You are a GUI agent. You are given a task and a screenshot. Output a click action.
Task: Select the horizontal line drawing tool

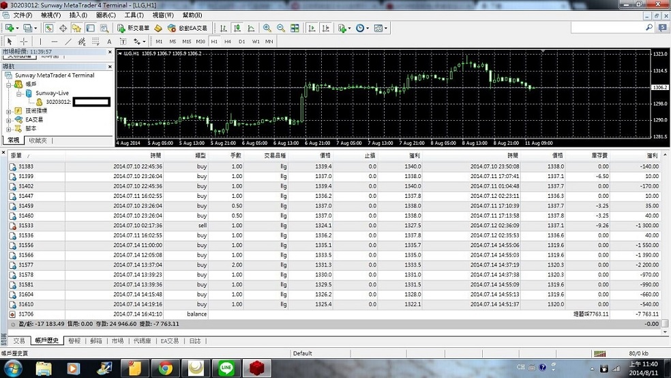click(x=55, y=42)
